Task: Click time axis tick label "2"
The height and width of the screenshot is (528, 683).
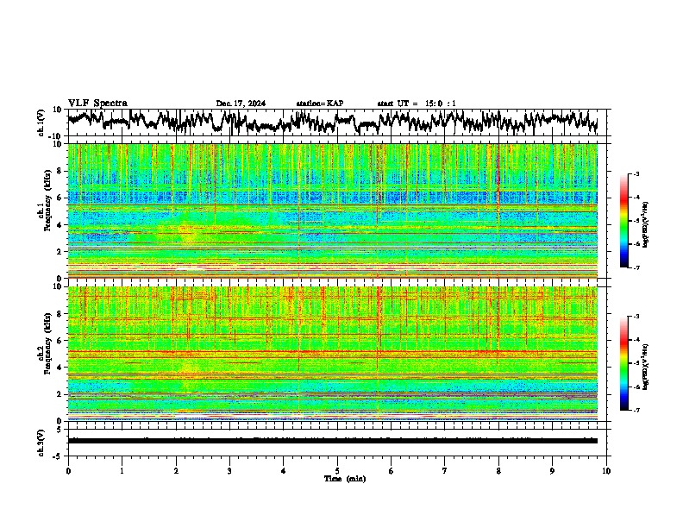Action: pyautogui.click(x=176, y=471)
